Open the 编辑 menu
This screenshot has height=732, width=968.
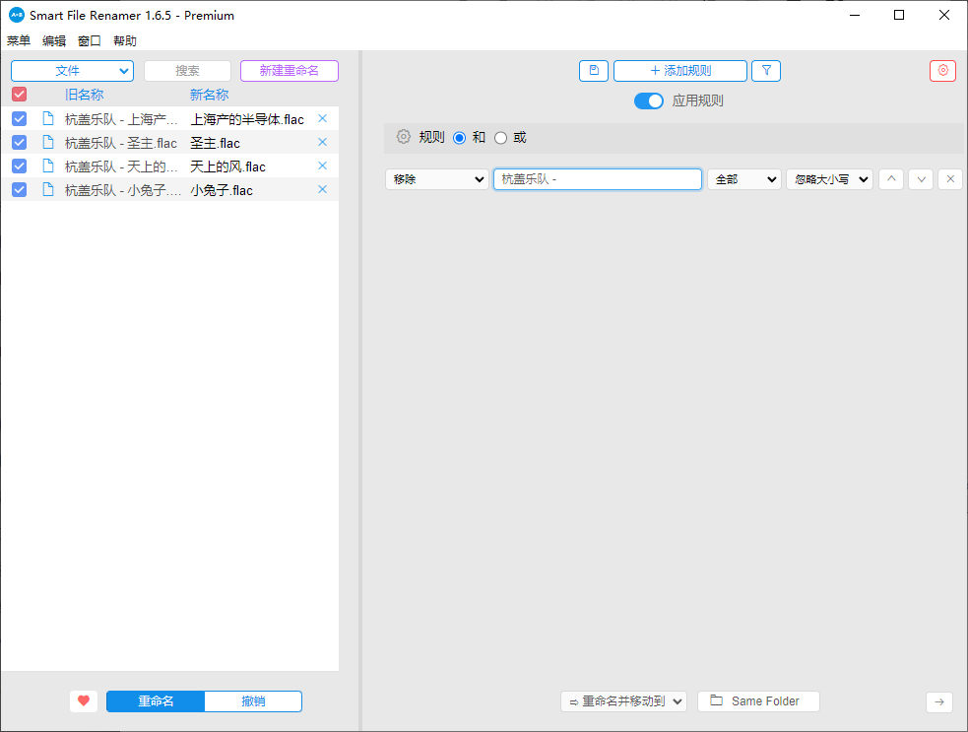[x=54, y=41]
